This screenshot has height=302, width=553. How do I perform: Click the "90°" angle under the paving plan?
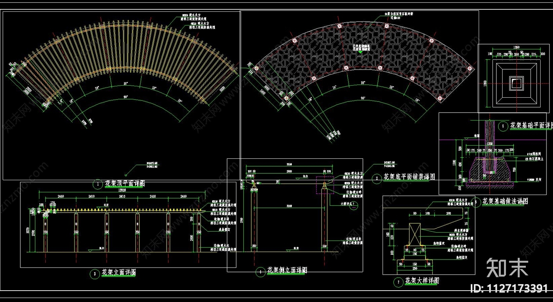(x=363, y=98)
